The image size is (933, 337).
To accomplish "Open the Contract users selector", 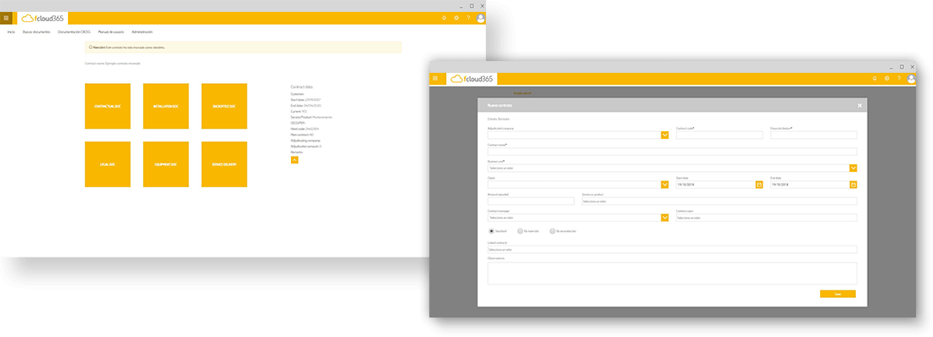I will (767, 218).
